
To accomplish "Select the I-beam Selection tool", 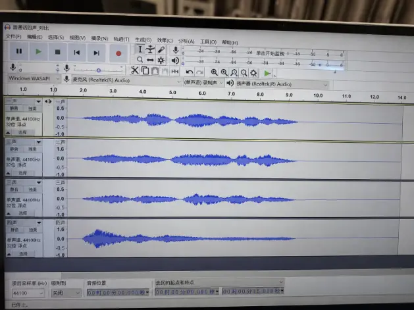I will click(x=140, y=49).
